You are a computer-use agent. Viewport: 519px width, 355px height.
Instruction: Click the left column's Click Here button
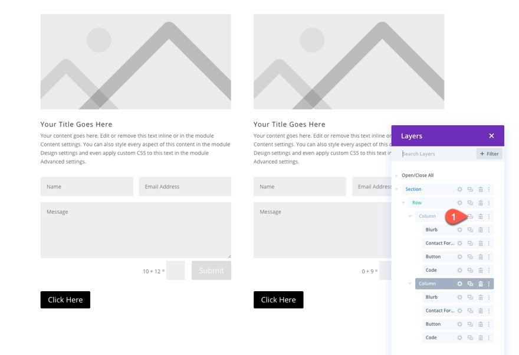tap(65, 300)
